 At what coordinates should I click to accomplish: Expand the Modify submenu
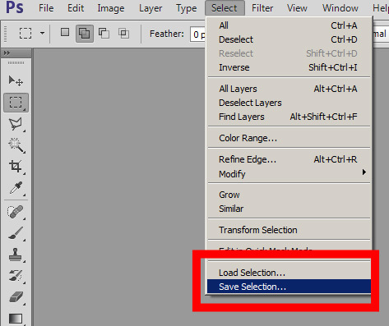[x=289, y=174]
